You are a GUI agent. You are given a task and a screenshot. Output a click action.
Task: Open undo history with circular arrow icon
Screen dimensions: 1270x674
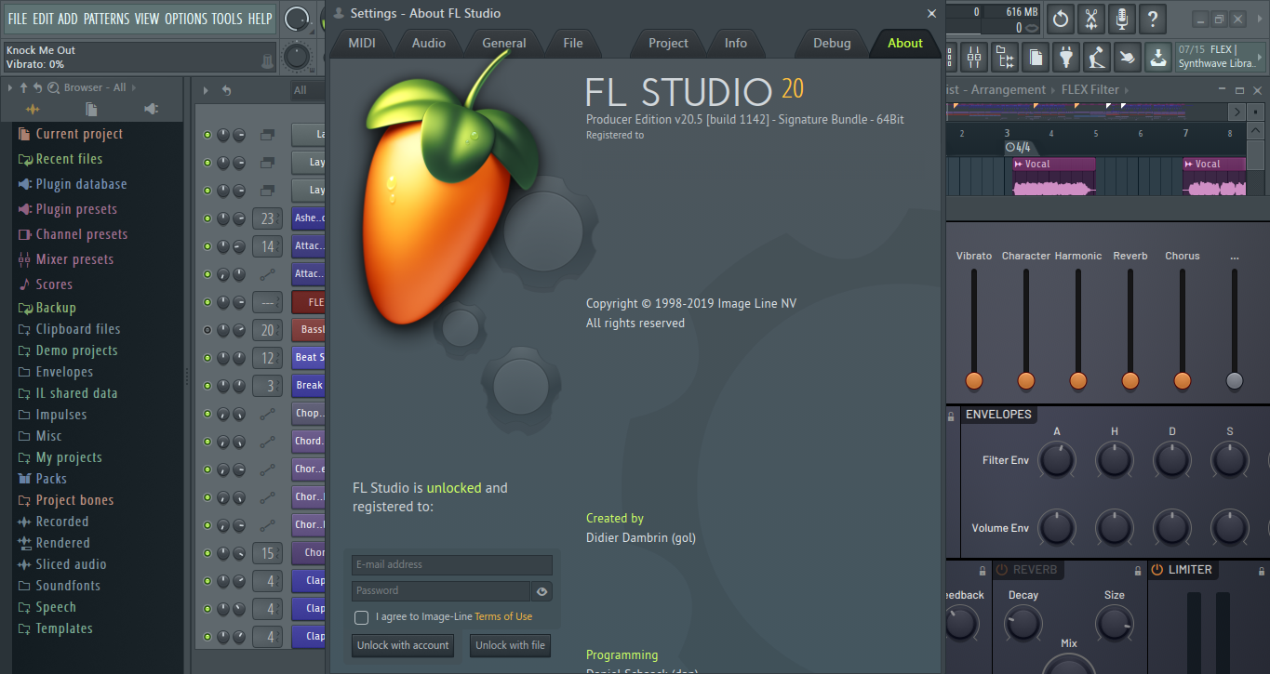click(1060, 18)
